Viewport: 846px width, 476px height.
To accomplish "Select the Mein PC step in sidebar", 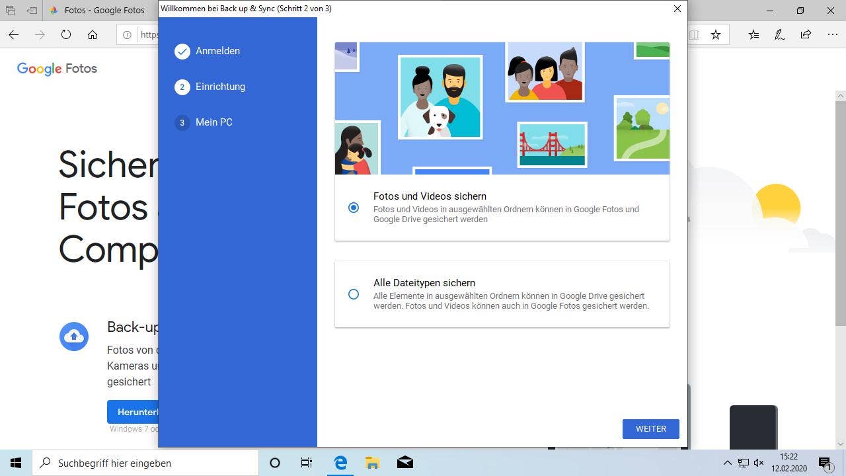I will coord(213,122).
